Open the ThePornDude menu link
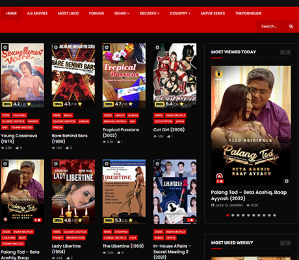The image size is (299, 260). (x=248, y=13)
